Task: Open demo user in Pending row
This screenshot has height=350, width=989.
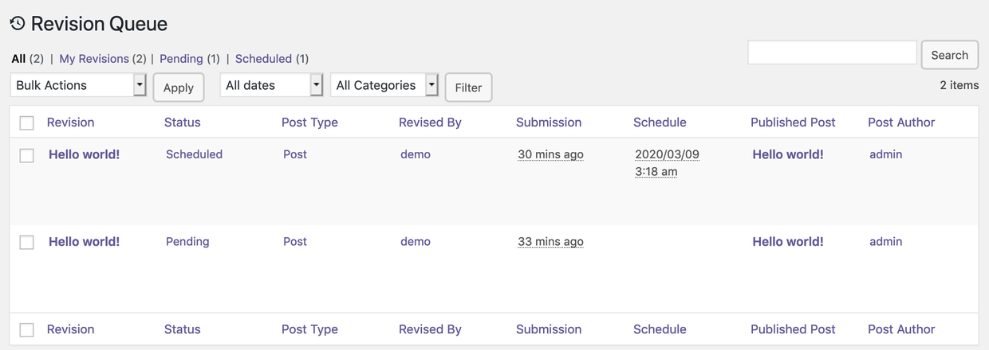Action: (415, 242)
